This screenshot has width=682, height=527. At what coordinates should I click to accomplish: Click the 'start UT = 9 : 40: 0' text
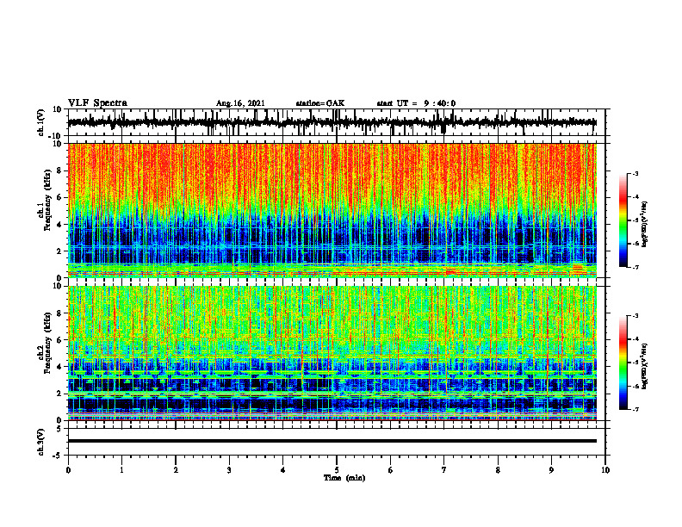coord(416,103)
